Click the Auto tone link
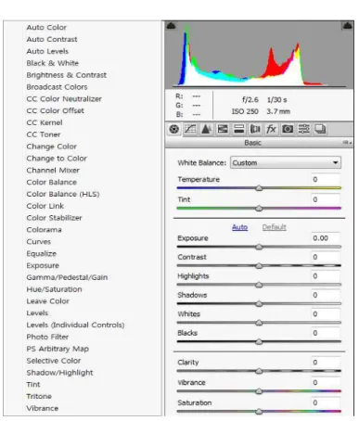 click(x=239, y=227)
